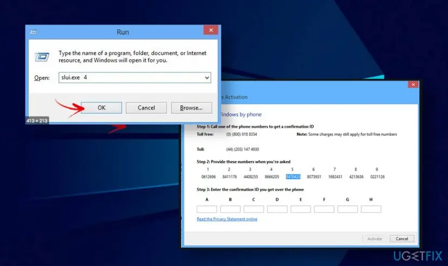Click the Run title bar icon
Viewport: 448px width, 266px height.
point(34,32)
